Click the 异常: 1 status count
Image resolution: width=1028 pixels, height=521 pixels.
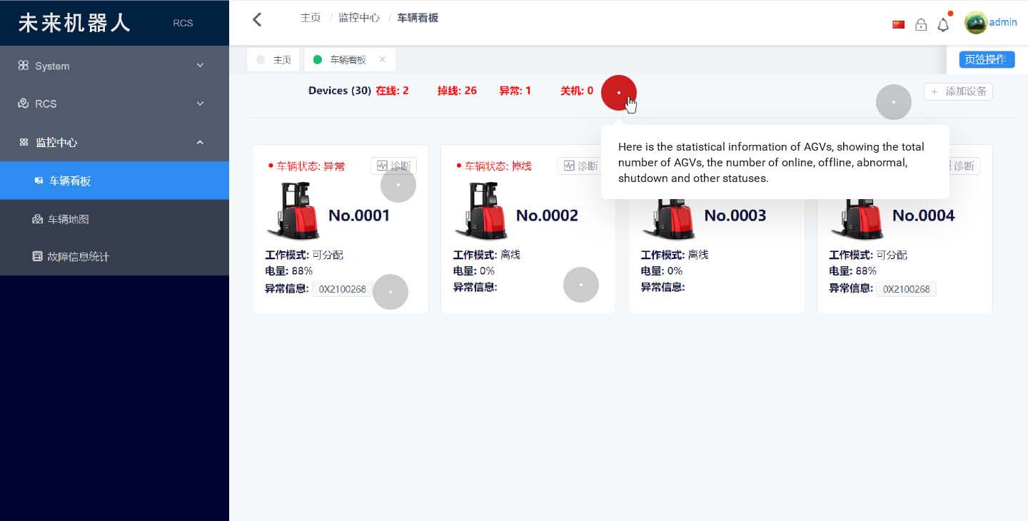[515, 91]
